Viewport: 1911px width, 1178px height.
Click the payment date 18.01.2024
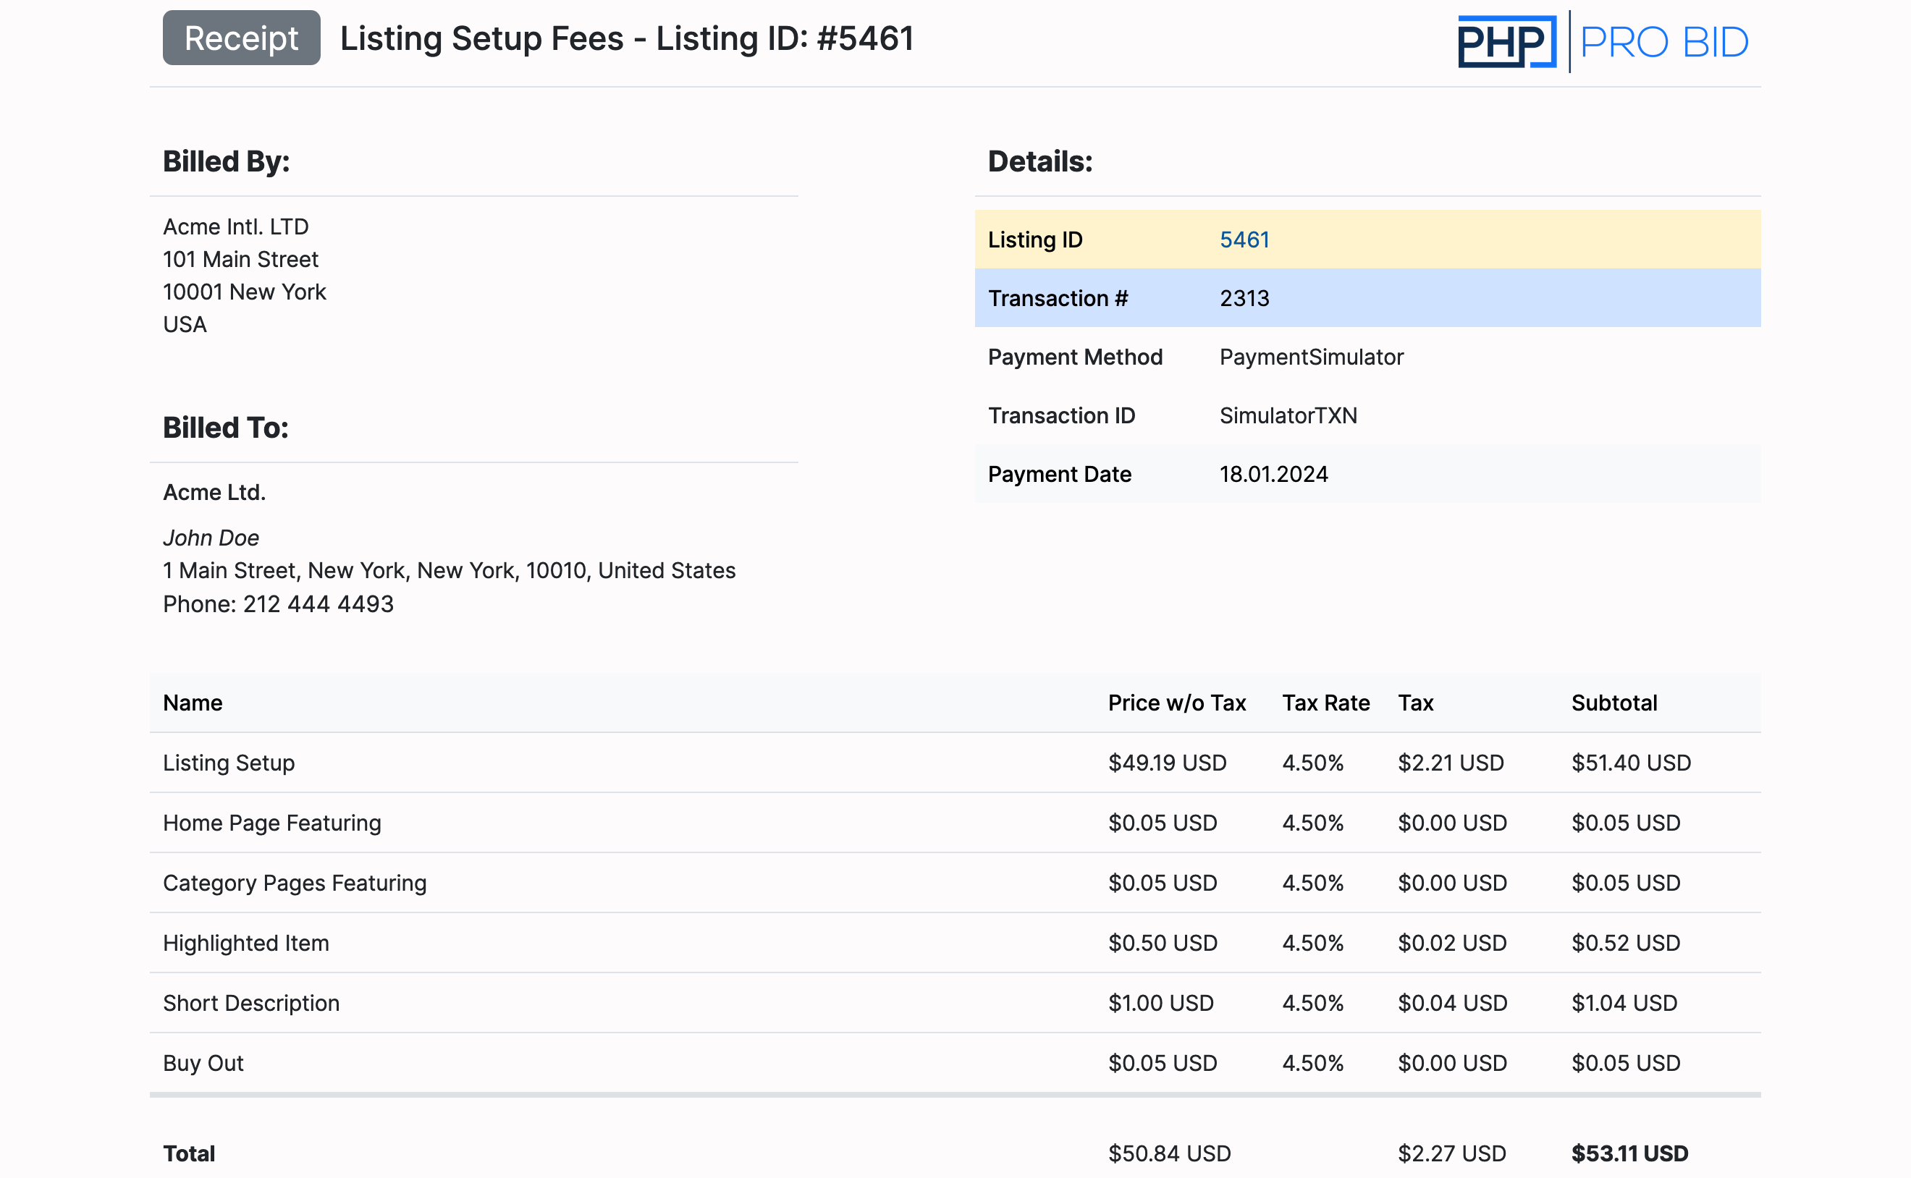(x=1273, y=474)
